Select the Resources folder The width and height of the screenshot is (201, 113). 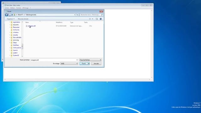(x=16, y=27)
